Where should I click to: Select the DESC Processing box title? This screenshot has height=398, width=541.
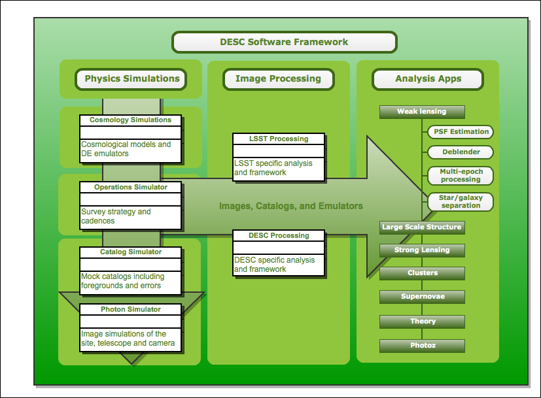(x=279, y=236)
